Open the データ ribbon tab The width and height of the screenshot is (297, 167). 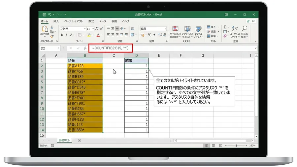point(103,21)
